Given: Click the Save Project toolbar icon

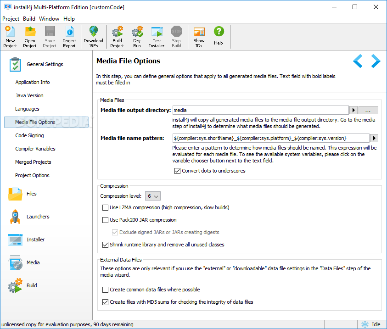Looking at the screenshot, I should [x=50, y=37].
